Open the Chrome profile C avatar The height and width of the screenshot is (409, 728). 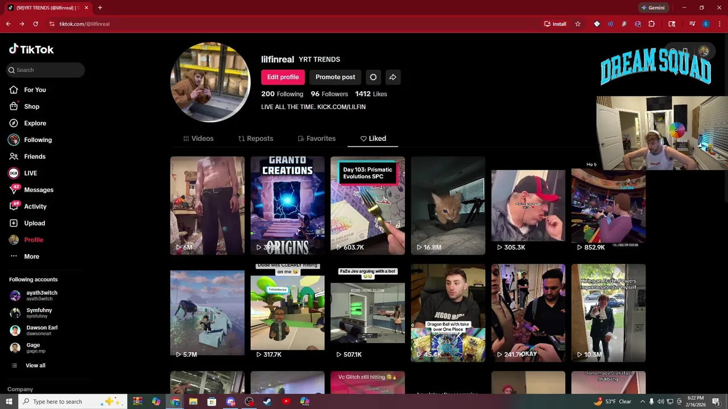click(706, 24)
